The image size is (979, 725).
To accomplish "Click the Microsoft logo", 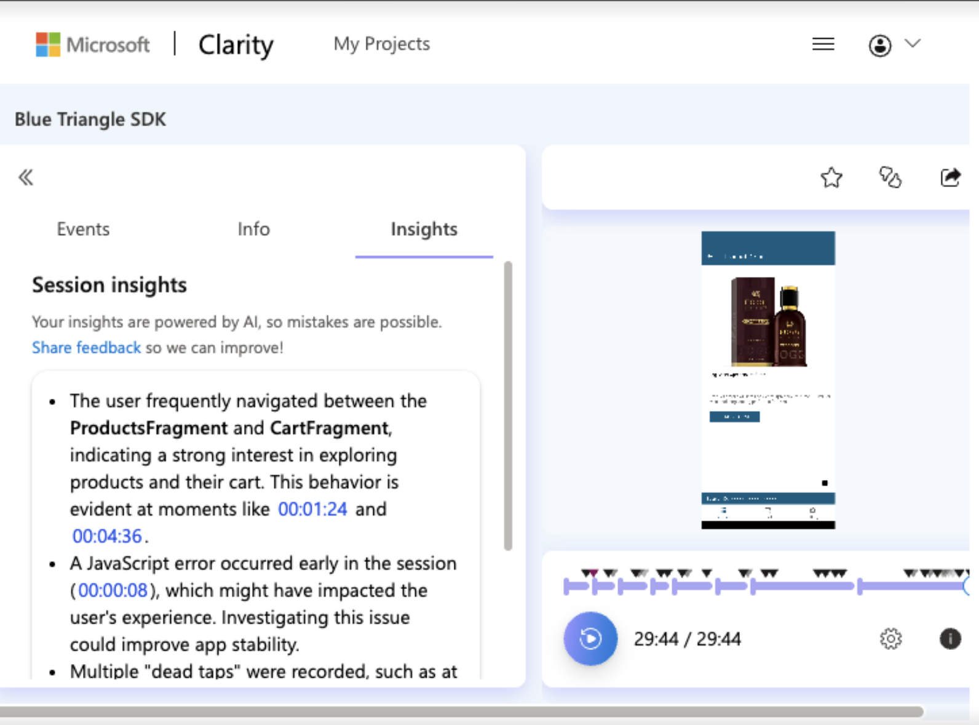I will [92, 44].
